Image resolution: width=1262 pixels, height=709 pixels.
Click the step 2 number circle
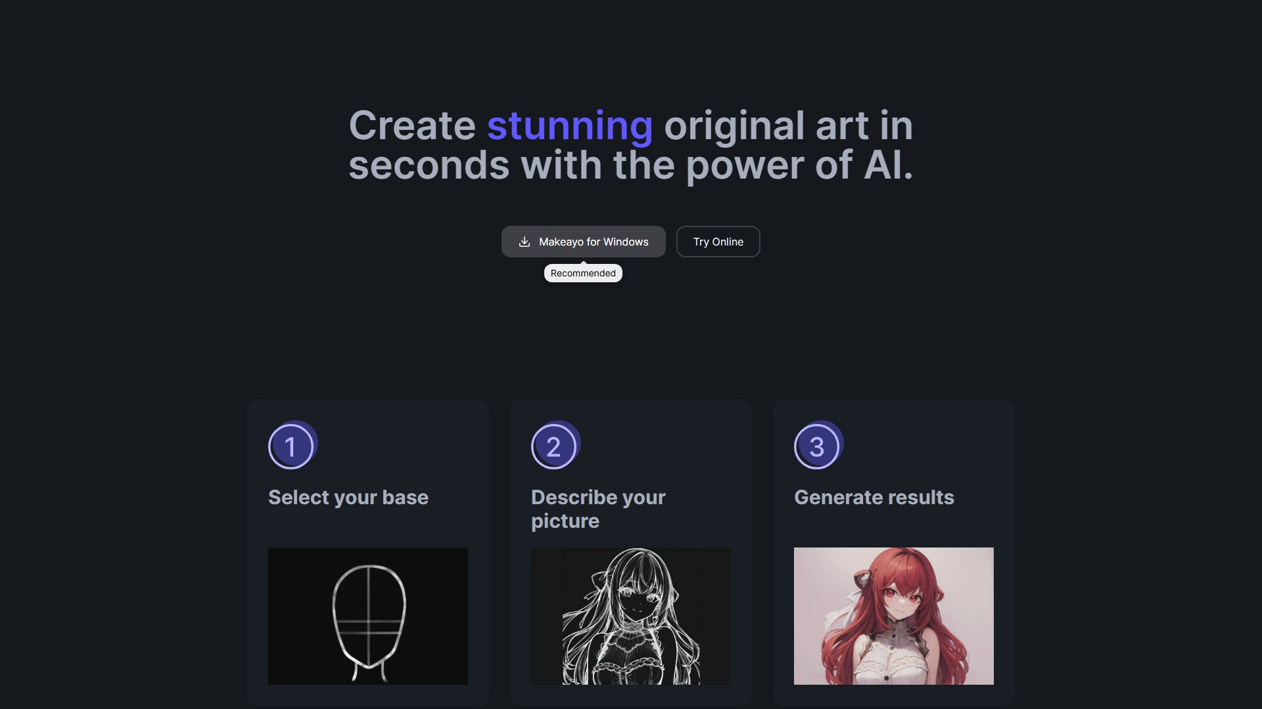click(553, 446)
